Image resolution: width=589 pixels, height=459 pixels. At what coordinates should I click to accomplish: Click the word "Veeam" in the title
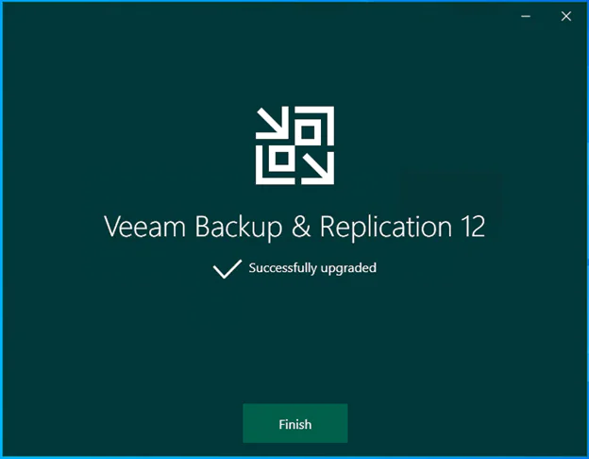(144, 227)
